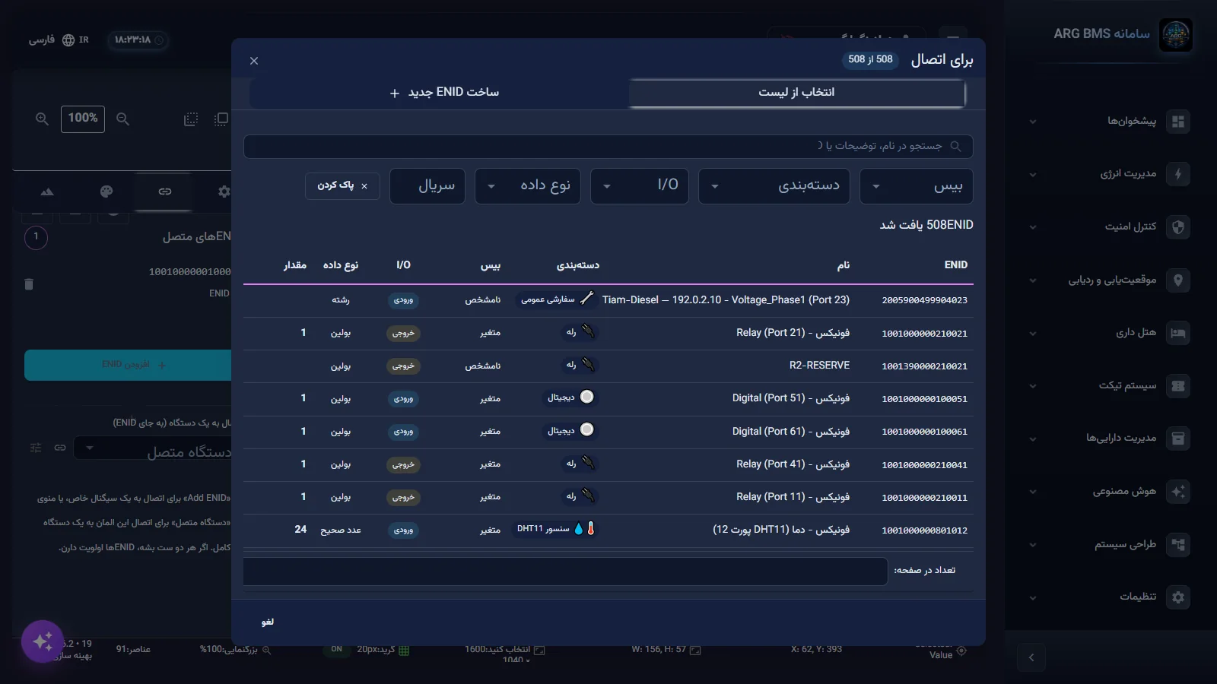1217x684 pixels.
Task: Cancel the dialog with لغو
Action: coord(268,622)
